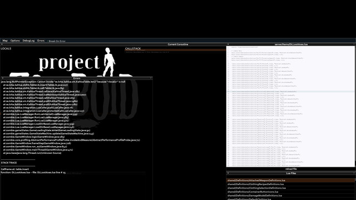Viewport: 356px width, 200px height.
Task: Close the Lua Files panel via its left icon
Action: 228,173
